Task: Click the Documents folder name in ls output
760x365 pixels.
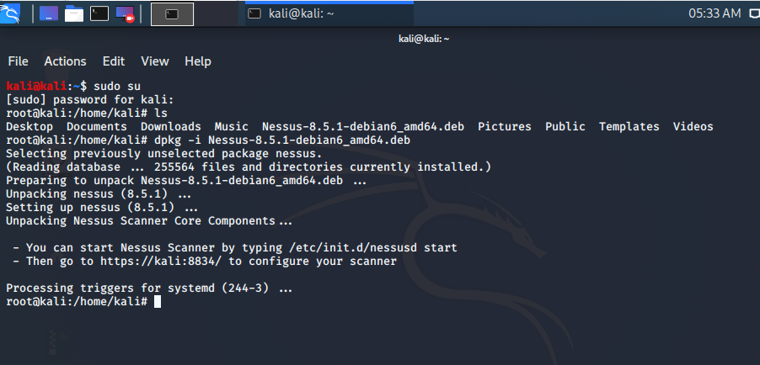Action: click(97, 126)
